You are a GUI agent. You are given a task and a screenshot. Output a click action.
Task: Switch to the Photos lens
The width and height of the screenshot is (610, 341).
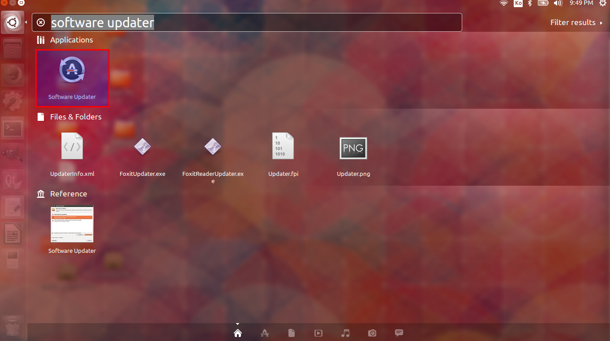pyautogui.click(x=372, y=333)
